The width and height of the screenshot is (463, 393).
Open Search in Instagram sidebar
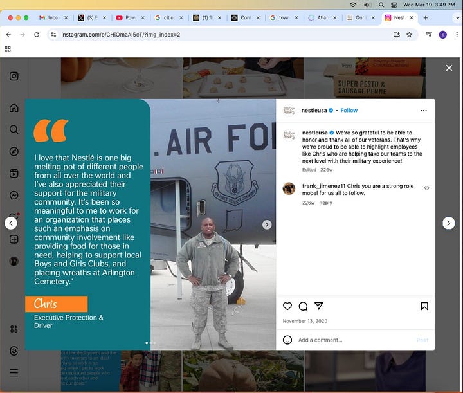tap(14, 129)
